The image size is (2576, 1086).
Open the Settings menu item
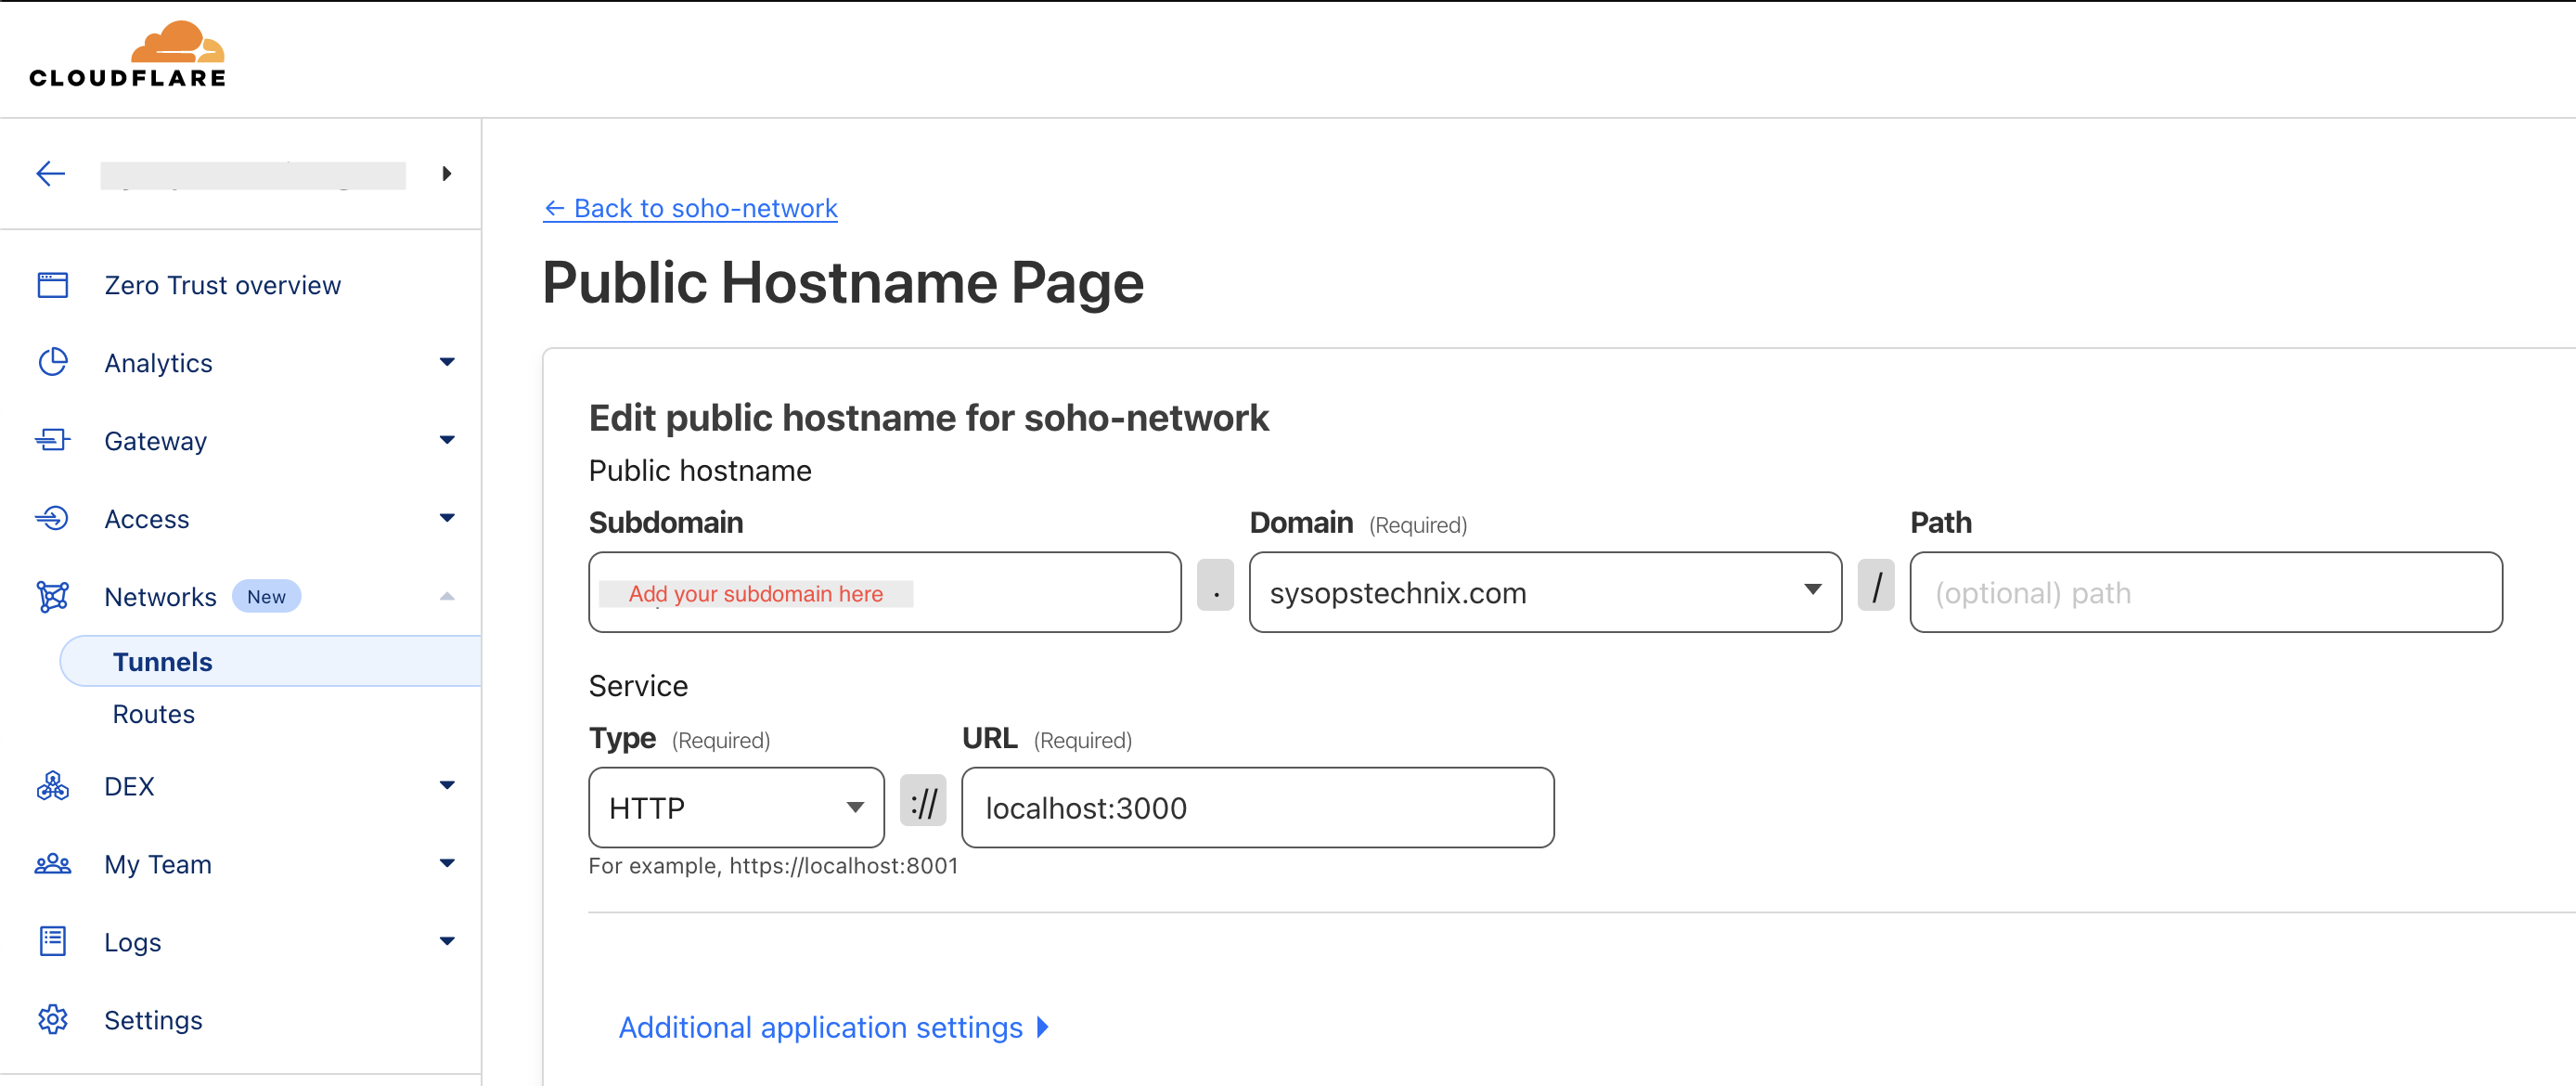pos(153,1020)
